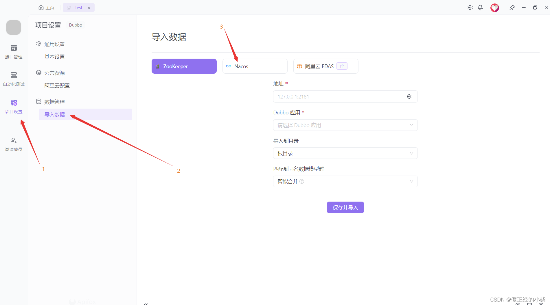Click the 数据管理 database icon
Image resolution: width=550 pixels, height=305 pixels.
coord(39,101)
